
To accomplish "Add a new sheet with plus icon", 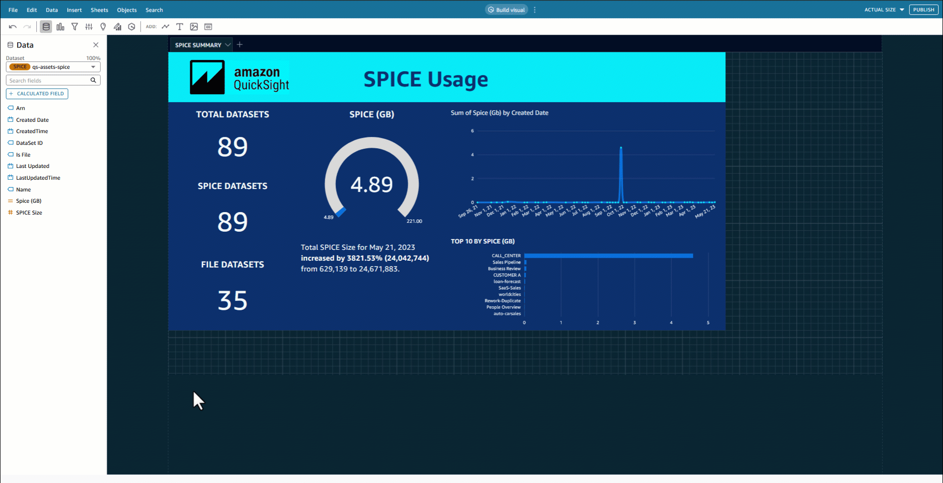I will [240, 45].
